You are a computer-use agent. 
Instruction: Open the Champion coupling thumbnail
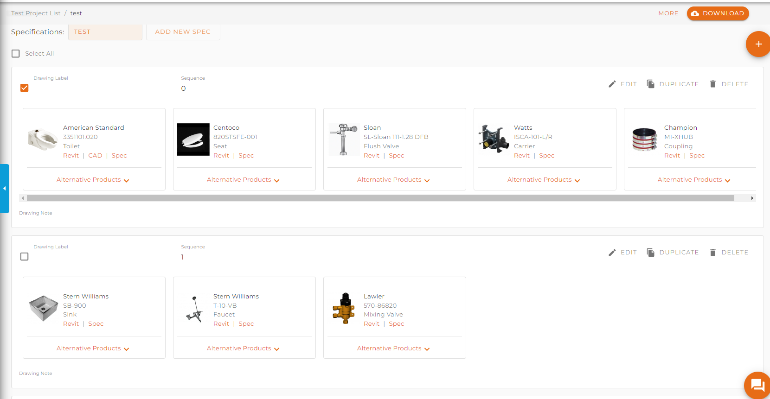(x=645, y=139)
